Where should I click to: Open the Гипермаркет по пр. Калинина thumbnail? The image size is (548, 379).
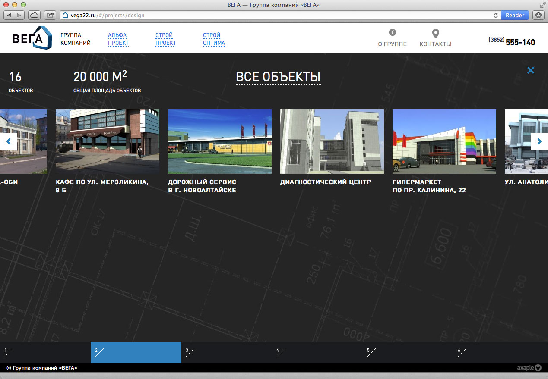pyautogui.click(x=444, y=141)
